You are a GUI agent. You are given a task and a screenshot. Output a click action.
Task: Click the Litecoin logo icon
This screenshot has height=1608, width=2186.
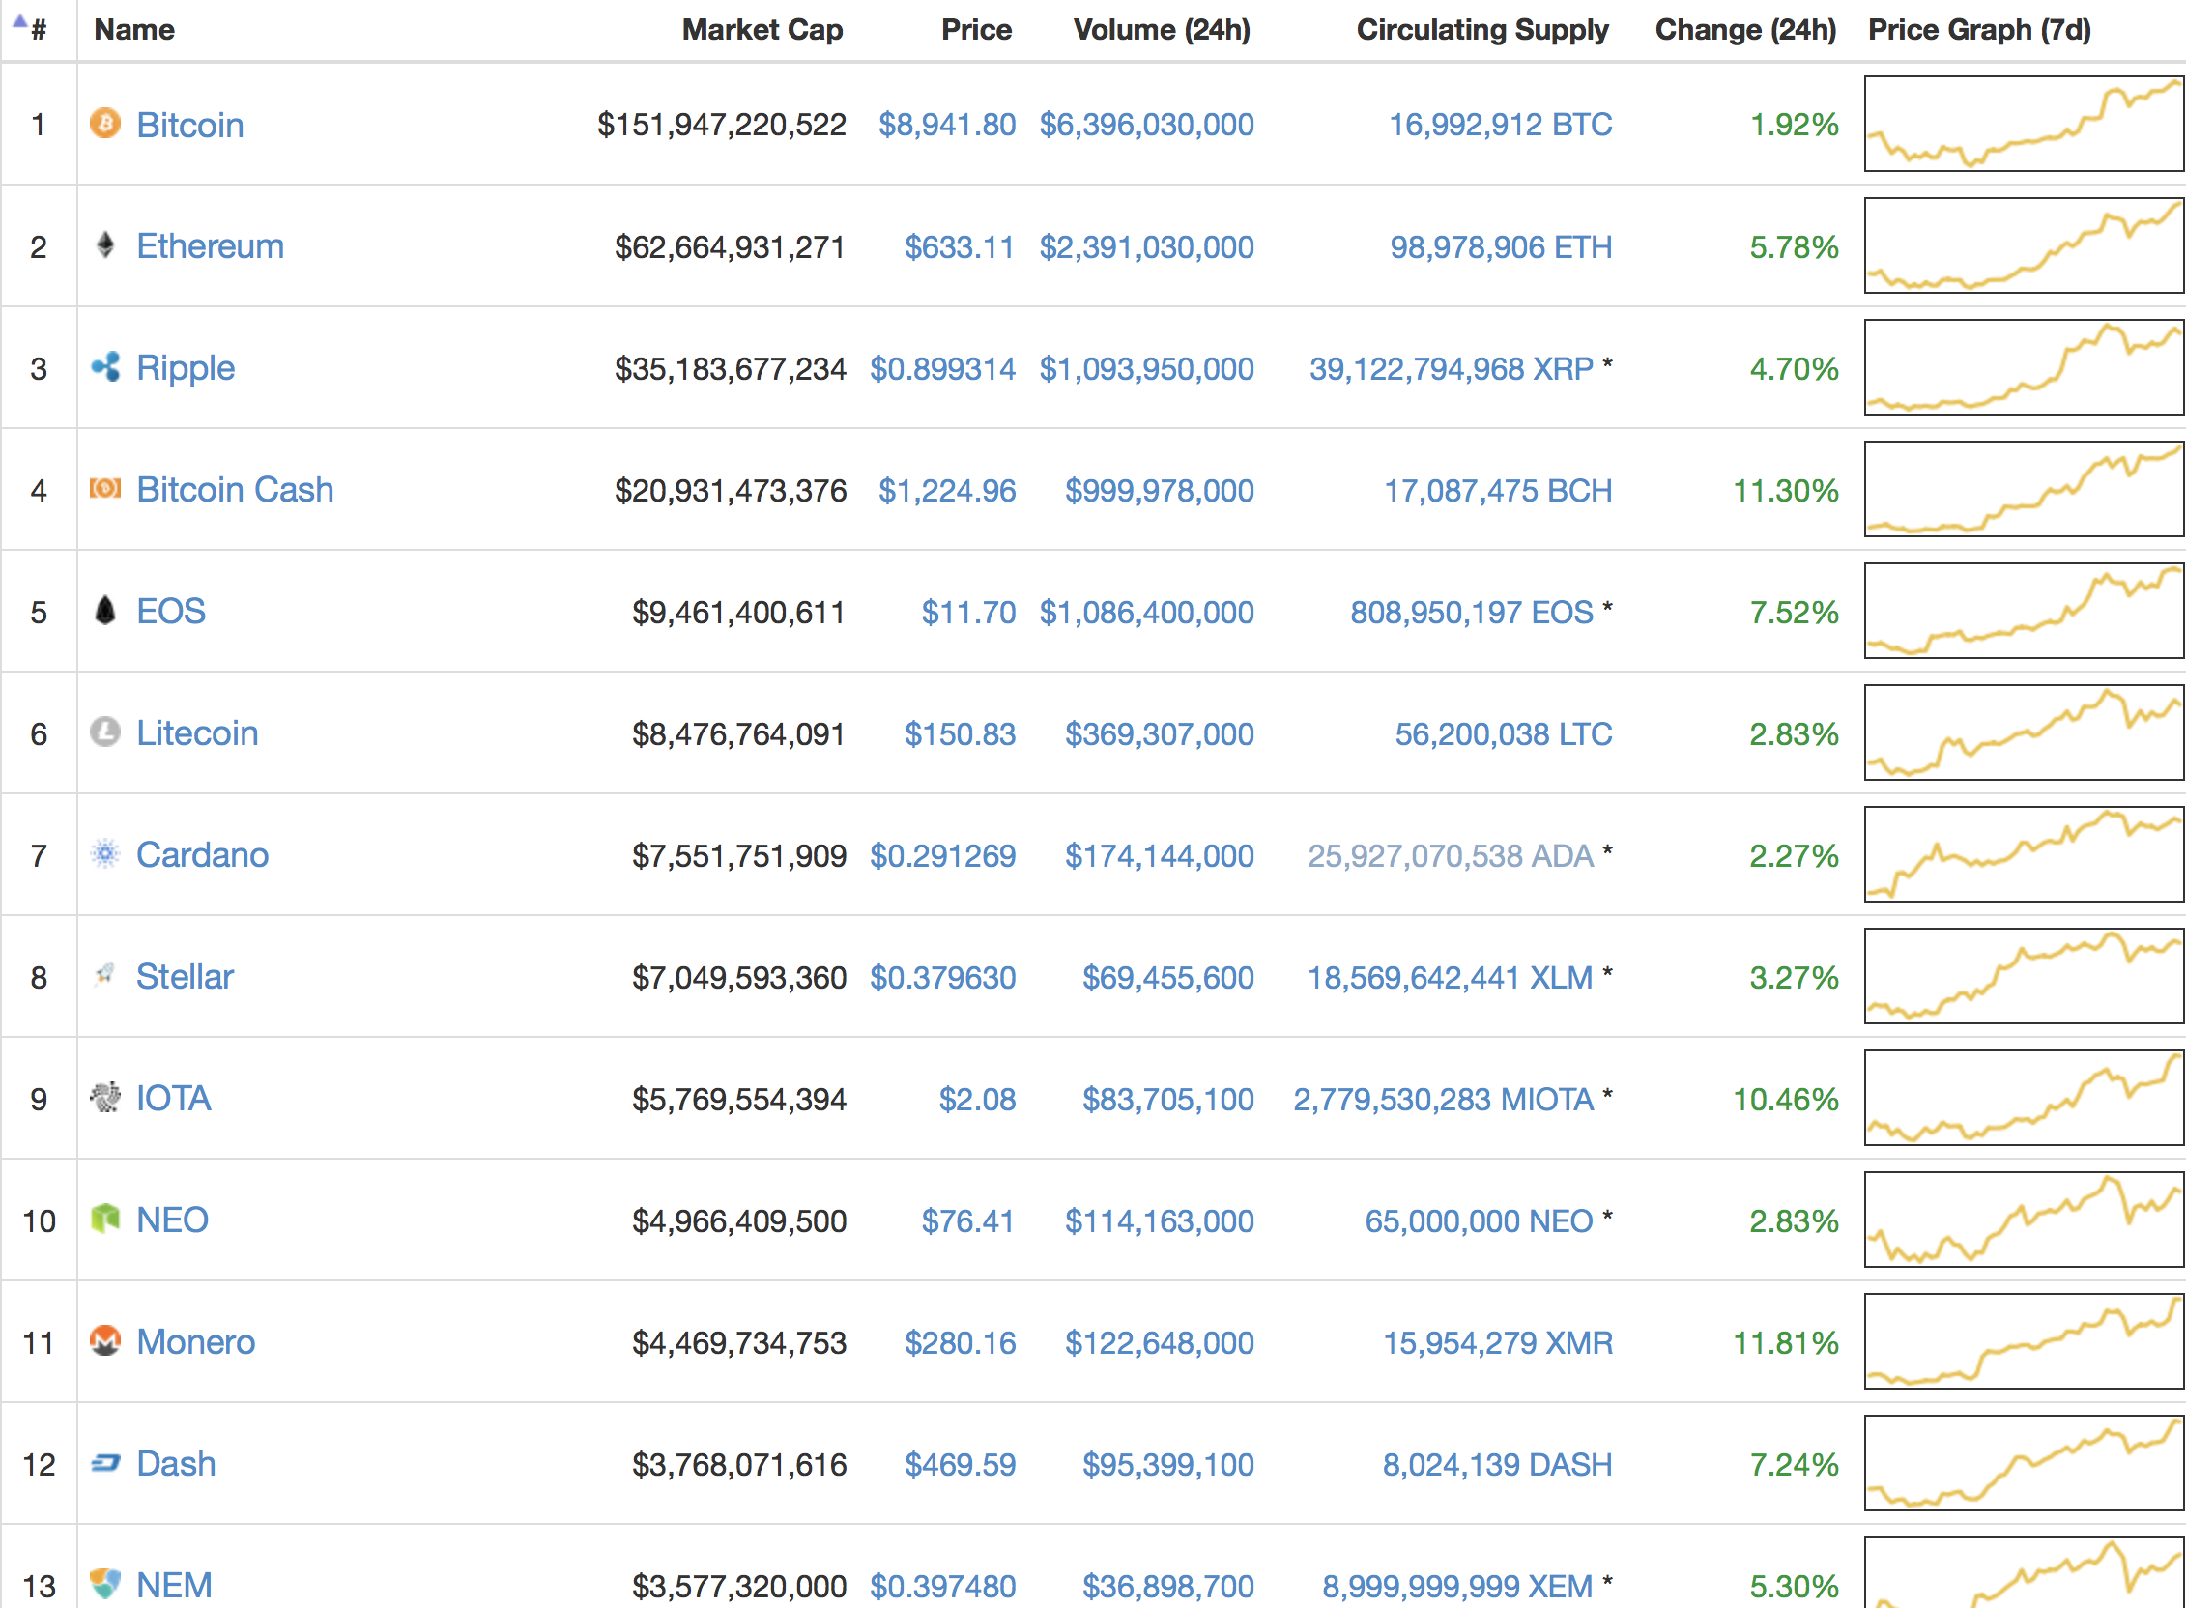click(x=105, y=732)
